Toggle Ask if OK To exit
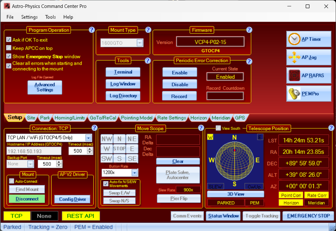The image size is (336, 231). click(x=9, y=40)
